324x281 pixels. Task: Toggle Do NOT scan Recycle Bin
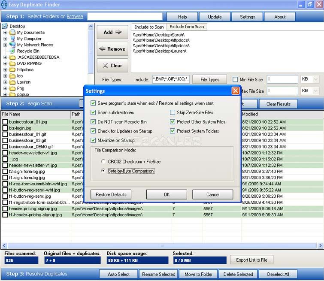[93, 121]
